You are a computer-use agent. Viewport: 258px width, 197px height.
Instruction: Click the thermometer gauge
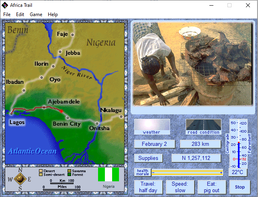click(239, 143)
